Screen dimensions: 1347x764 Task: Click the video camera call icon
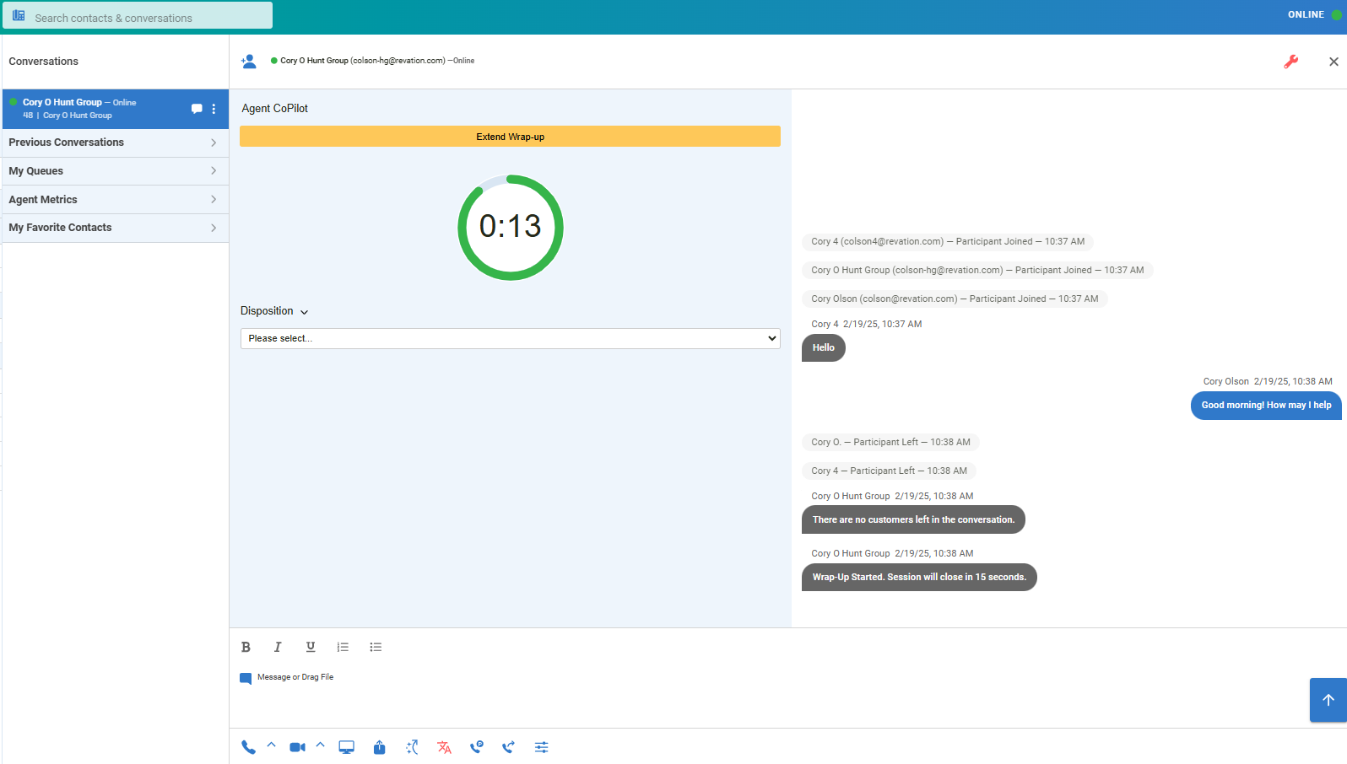click(297, 747)
